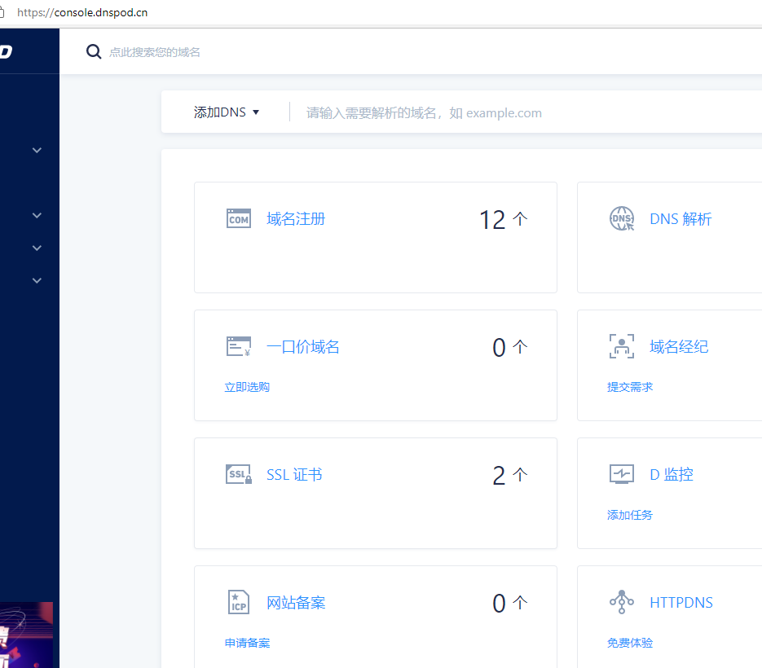
Task: Click the 0 个 count on 一口价域名
Action: (x=510, y=347)
